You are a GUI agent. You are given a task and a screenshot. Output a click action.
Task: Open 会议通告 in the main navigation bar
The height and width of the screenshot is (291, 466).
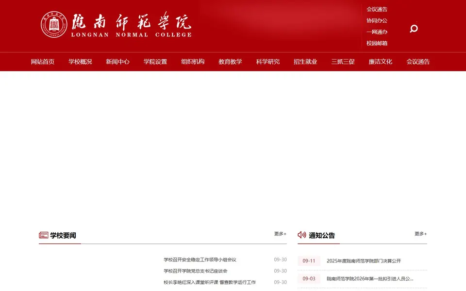(x=418, y=62)
